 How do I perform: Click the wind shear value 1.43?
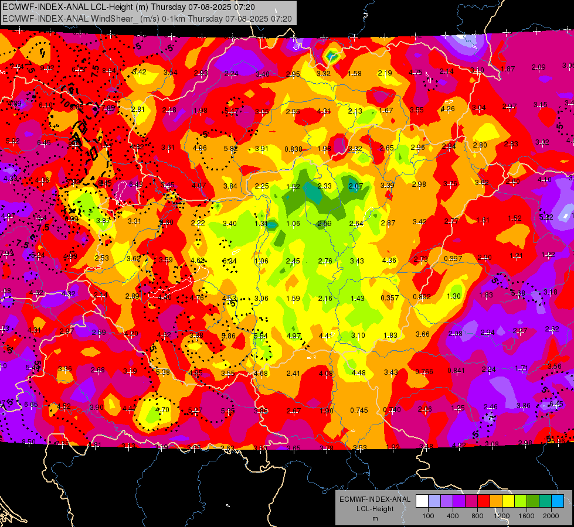coord(357,298)
